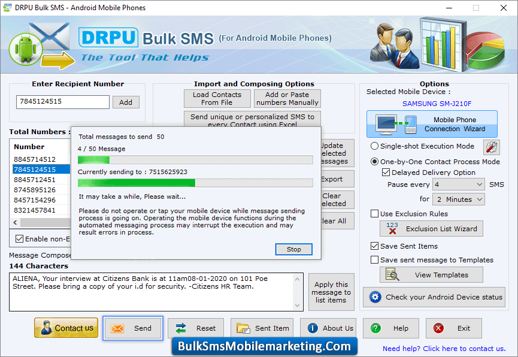Viewport: 518px width, 357px height.
Task: Toggle the Enable non-English checkbox
Action: [20, 238]
